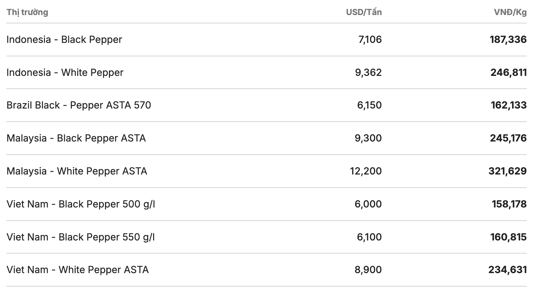Click the Brazil Black - Pepper ASTA 570 label
The height and width of the screenshot is (292, 539).
coord(79,105)
